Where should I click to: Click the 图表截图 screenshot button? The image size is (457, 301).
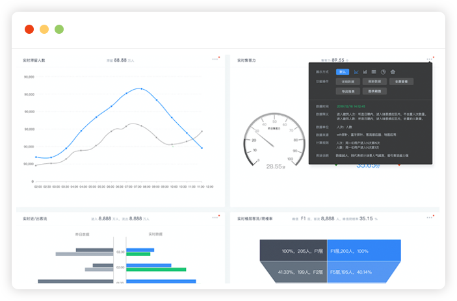click(373, 92)
